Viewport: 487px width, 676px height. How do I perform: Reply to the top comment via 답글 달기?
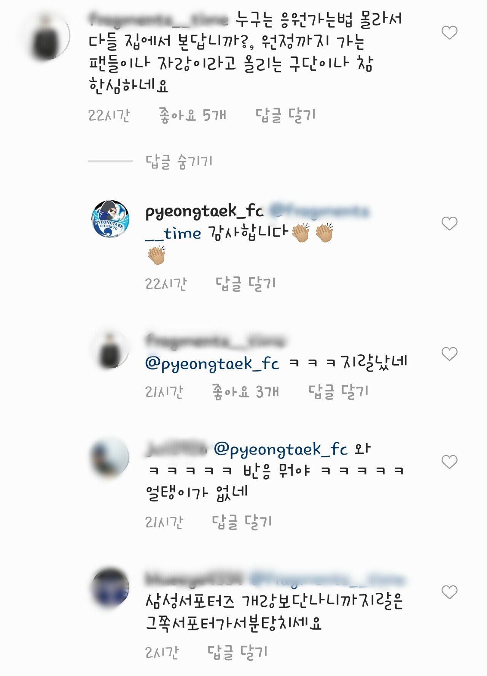click(285, 115)
